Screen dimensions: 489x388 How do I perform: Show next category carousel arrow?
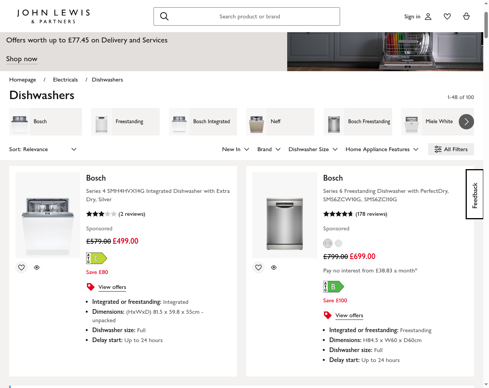[x=466, y=122]
